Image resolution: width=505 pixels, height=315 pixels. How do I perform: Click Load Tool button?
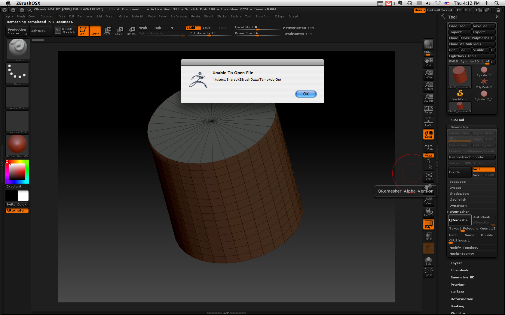pyautogui.click(x=459, y=26)
